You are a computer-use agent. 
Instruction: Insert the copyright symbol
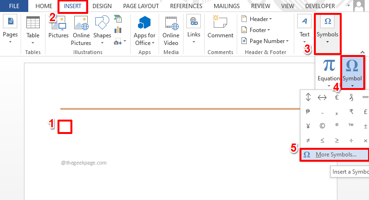pyautogui.click(x=322, y=126)
